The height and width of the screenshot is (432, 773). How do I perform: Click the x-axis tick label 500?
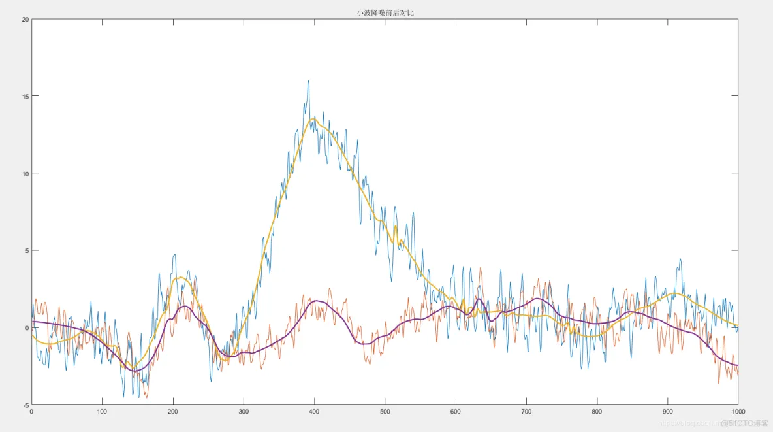[x=385, y=412]
